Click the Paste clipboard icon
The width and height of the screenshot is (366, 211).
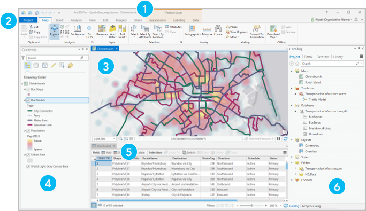[24, 29]
